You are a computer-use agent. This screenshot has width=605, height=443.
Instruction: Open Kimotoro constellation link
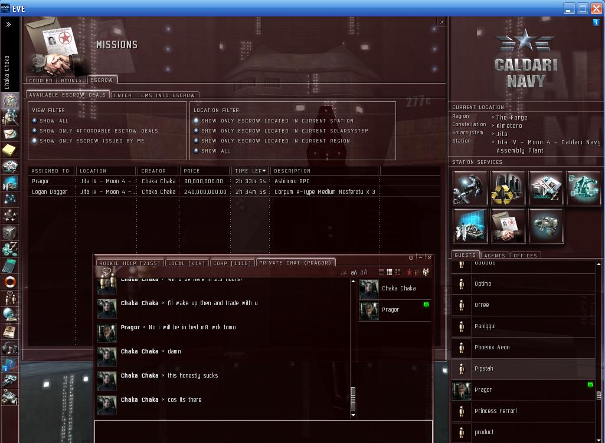509,125
